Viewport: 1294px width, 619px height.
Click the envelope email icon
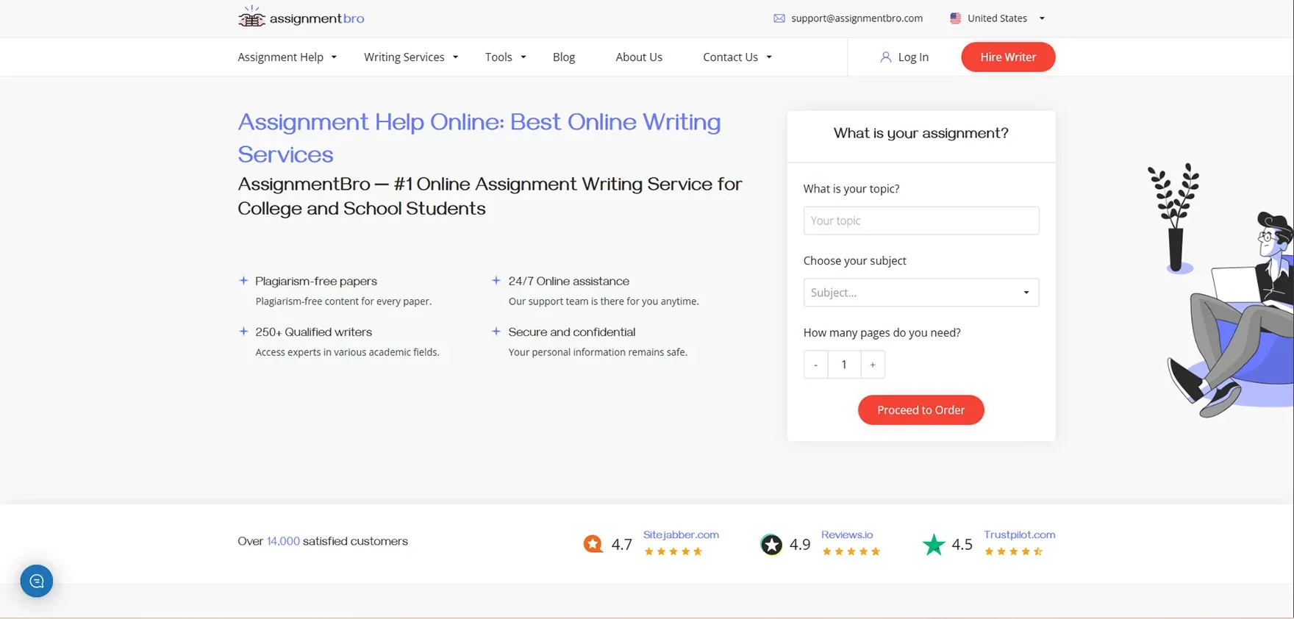click(779, 18)
